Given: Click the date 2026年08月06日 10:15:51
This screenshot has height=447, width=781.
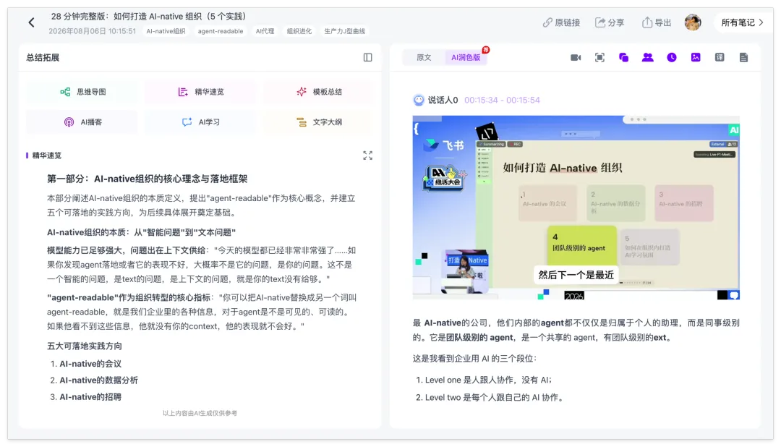Looking at the screenshot, I should pyautogui.click(x=92, y=31).
